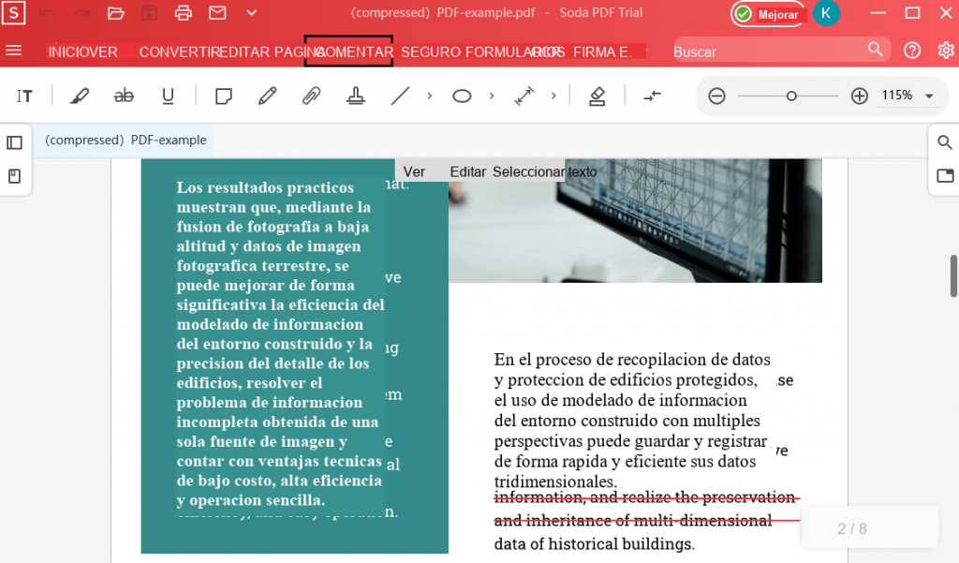959x563 pixels.
Task: Expand the ellipse shape options chevron
Action: click(491, 96)
